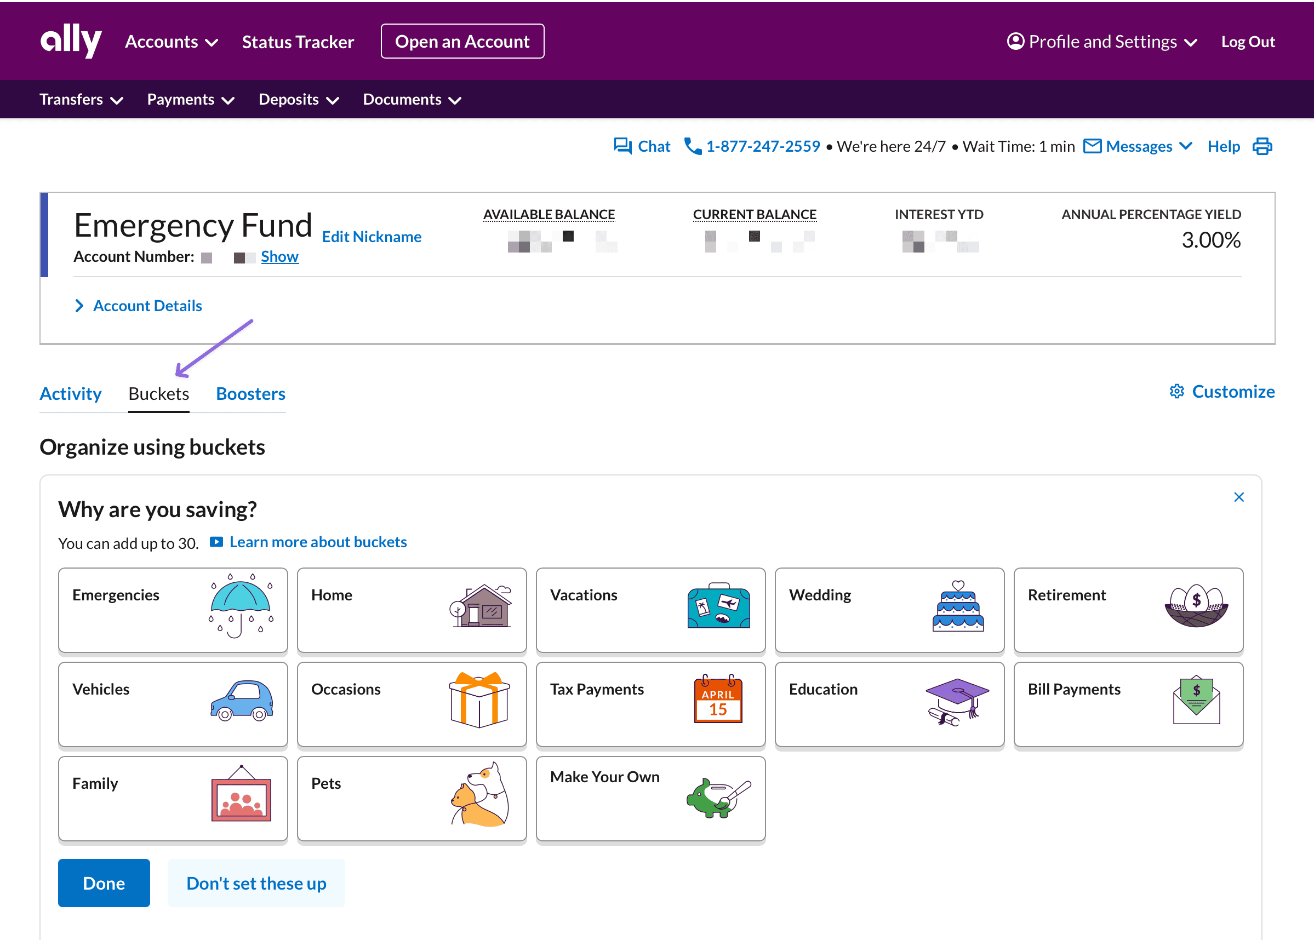The height and width of the screenshot is (940, 1314).
Task: Click the 3.00% annual percentage yield value
Action: (1211, 240)
